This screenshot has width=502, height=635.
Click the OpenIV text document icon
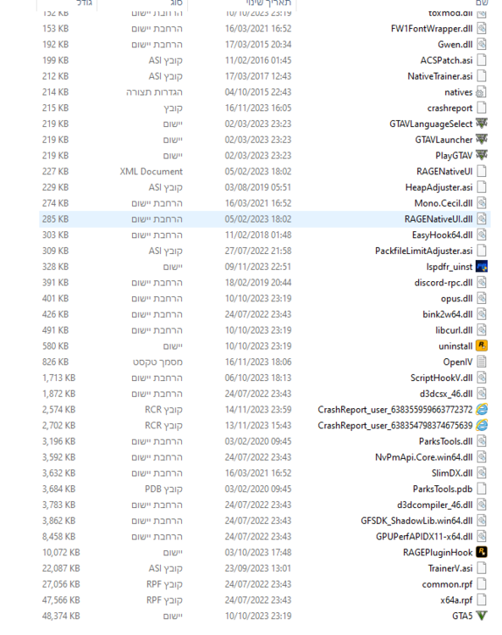482,362
